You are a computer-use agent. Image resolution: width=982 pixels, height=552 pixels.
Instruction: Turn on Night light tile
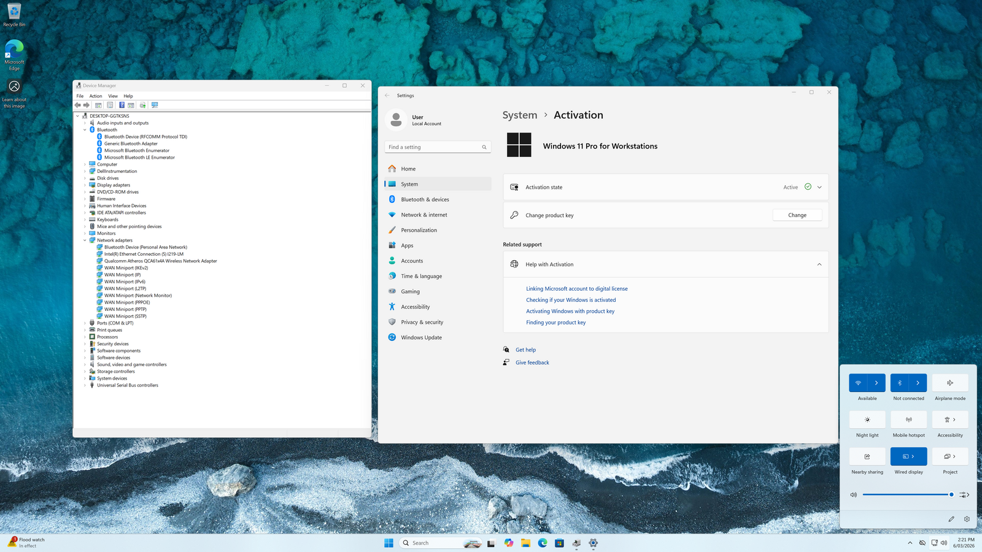pos(867,420)
